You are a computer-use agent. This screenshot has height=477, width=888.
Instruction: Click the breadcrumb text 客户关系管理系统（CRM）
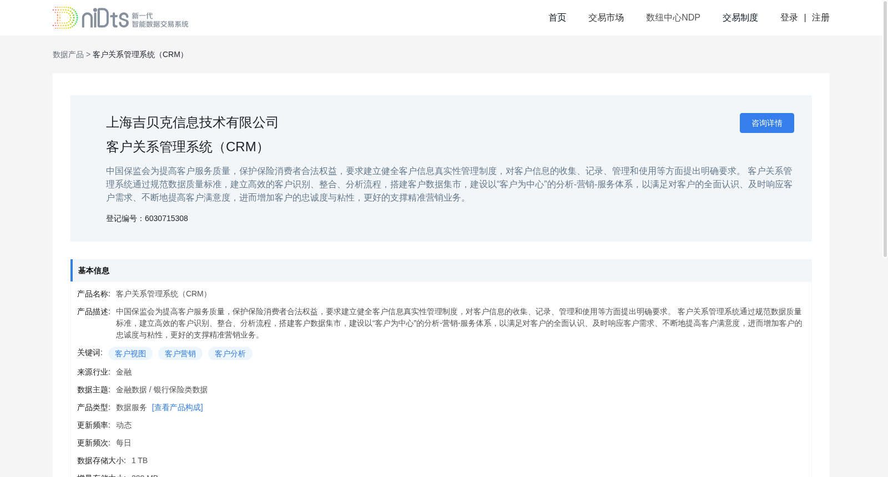(140, 54)
